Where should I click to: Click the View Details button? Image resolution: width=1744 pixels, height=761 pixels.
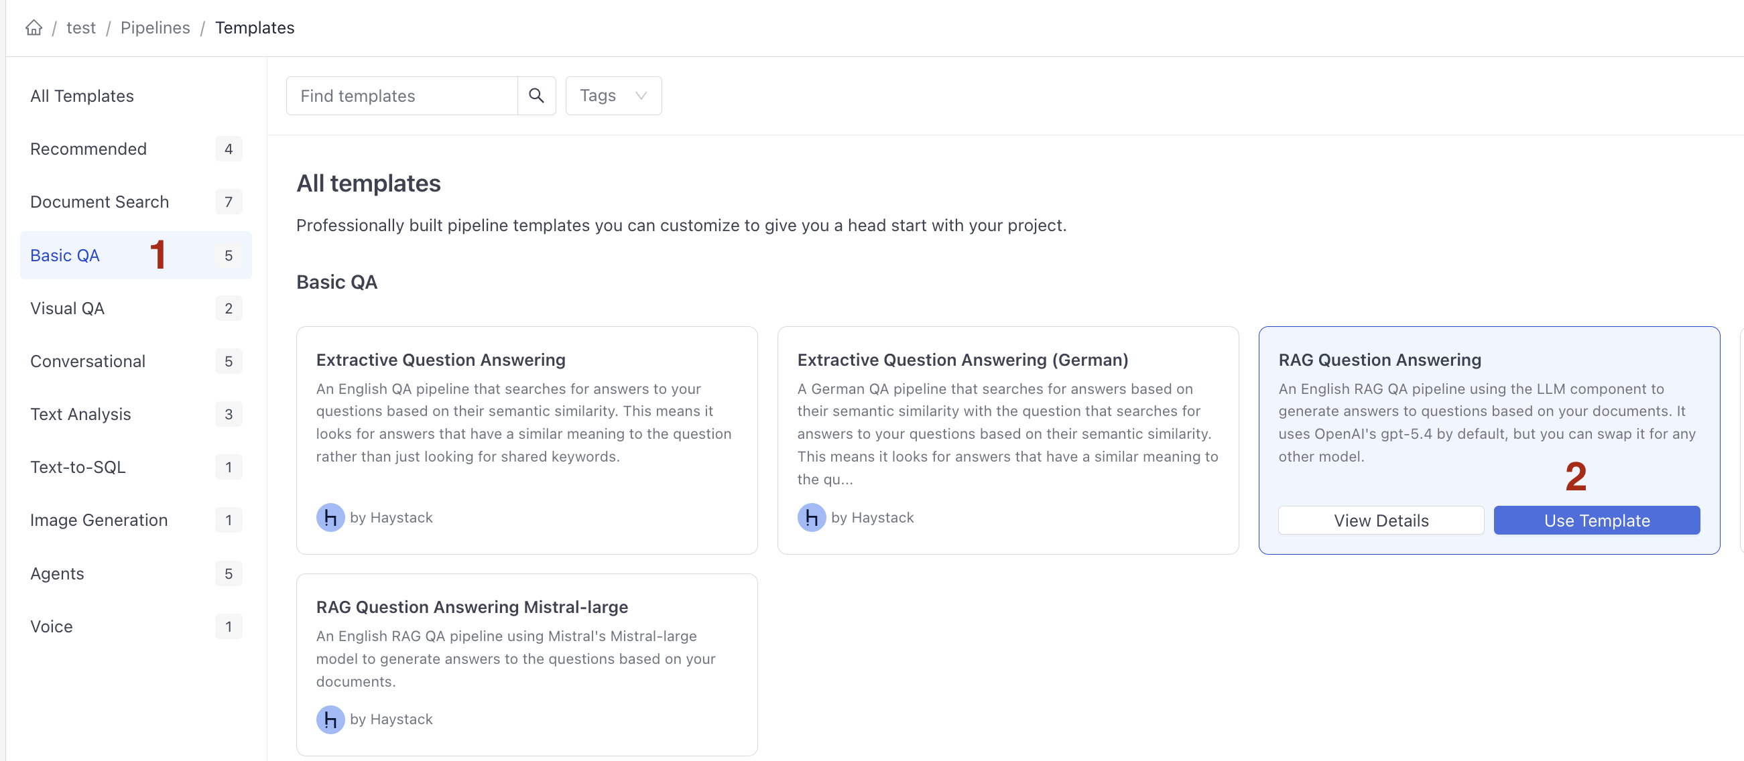coord(1381,521)
